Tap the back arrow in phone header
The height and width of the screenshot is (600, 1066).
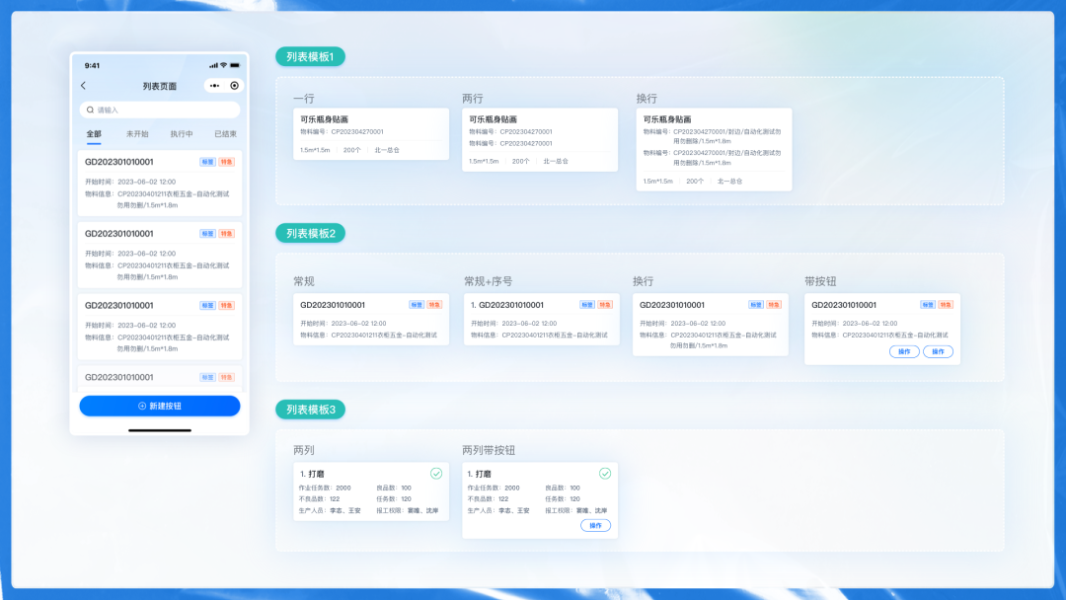pyautogui.click(x=84, y=86)
